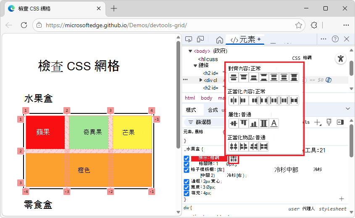Collapse the 鍵條 DOM node

tap(195, 66)
